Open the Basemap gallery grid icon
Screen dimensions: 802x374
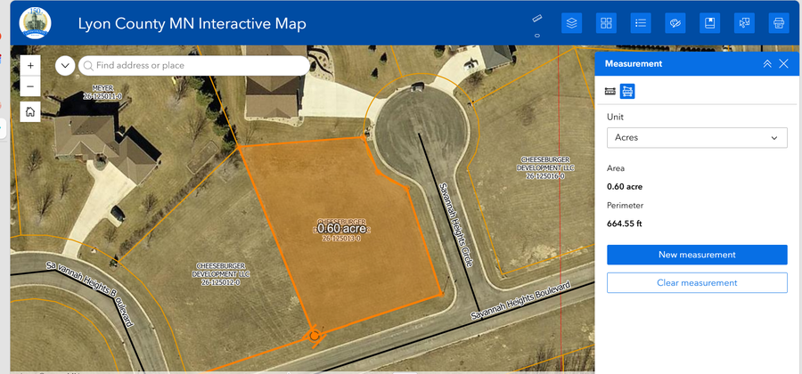(606, 23)
